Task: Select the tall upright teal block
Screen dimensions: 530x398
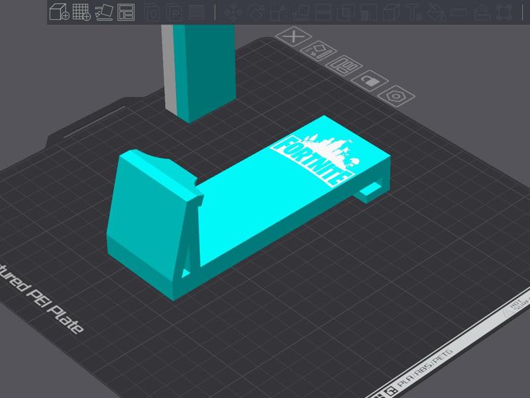Action: [x=203, y=73]
